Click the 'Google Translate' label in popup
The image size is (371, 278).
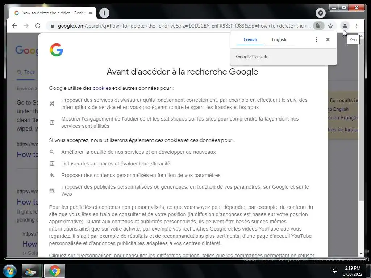[252, 57]
